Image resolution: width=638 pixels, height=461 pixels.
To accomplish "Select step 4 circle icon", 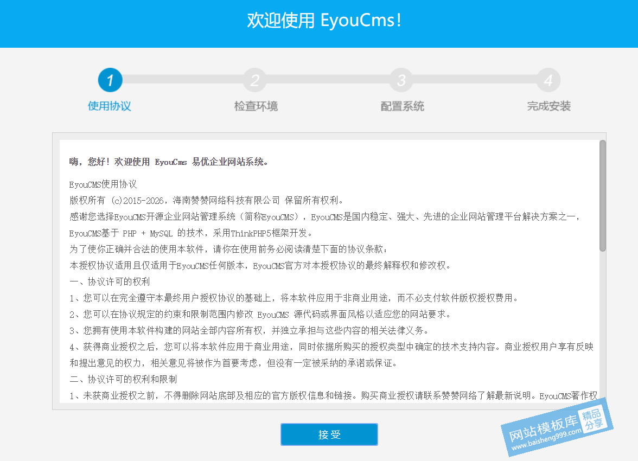I will [x=548, y=80].
